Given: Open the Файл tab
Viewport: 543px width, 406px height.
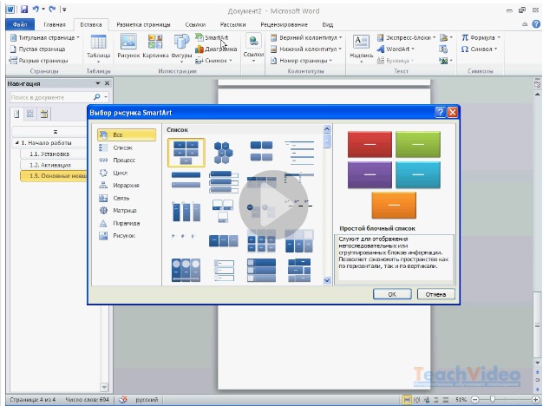Looking at the screenshot, I should pyautogui.click(x=20, y=24).
